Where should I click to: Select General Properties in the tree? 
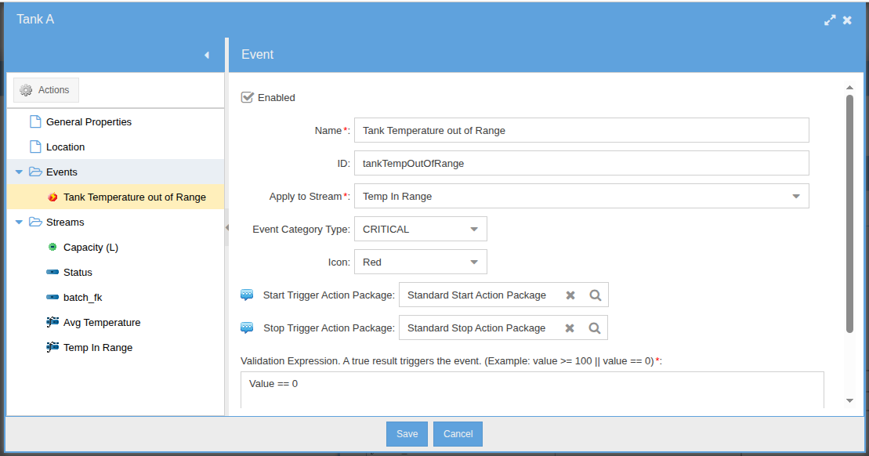89,122
